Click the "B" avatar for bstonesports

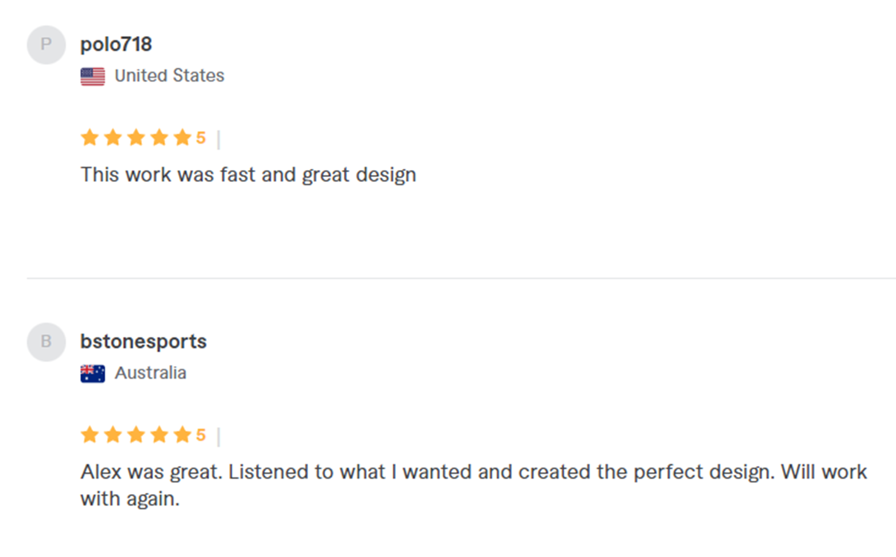[46, 342]
